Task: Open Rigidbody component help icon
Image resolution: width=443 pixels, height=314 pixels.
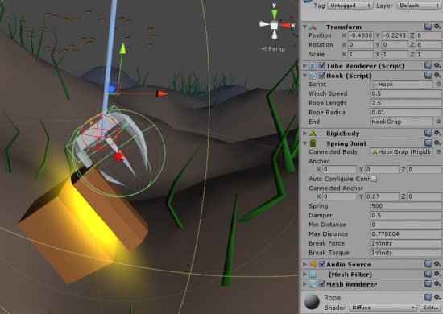Action: (428, 133)
